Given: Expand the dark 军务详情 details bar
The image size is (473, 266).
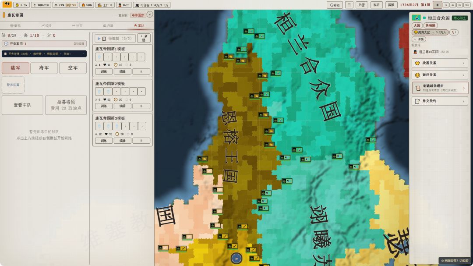Looking at the screenshot, I should coord(44,54).
